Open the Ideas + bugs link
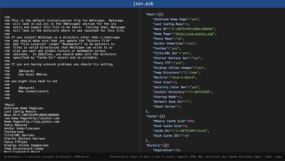Viewport: 285px width, 161px height. pos(273,157)
